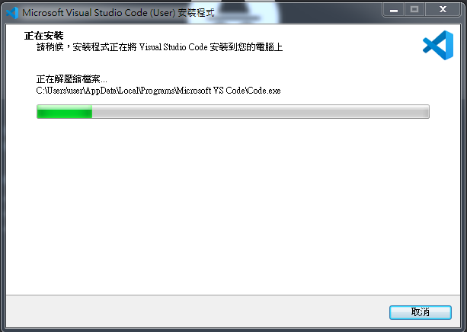Click the gray unfilled part of progress bar

[261, 112]
